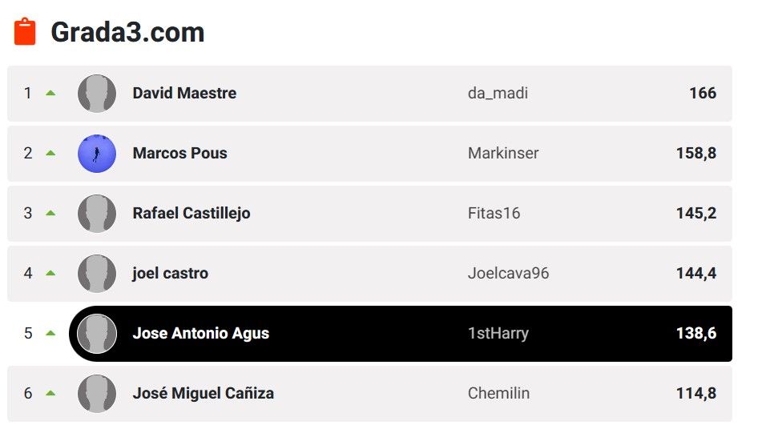The height and width of the screenshot is (433, 766).
Task: Click the 114,8 points value
Action: 695,394
